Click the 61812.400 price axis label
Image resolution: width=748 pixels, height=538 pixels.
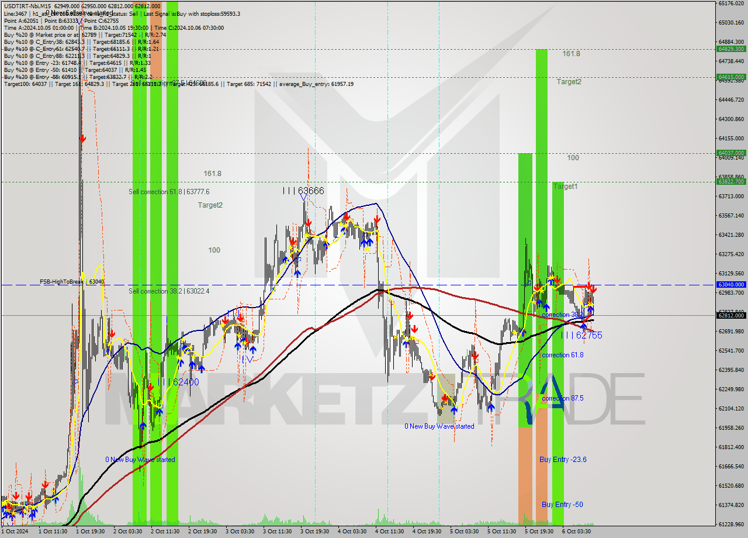click(x=731, y=447)
